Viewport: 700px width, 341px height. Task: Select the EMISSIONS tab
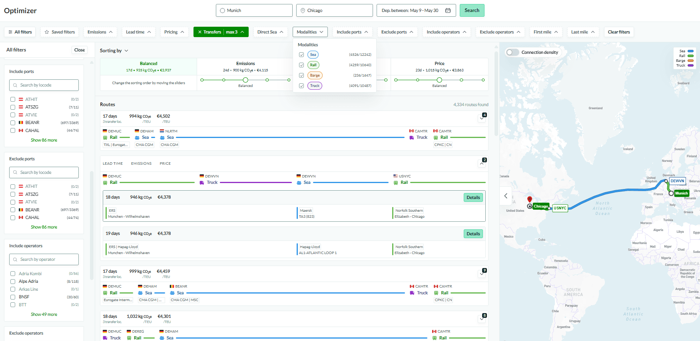pyautogui.click(x=141, y=164)
